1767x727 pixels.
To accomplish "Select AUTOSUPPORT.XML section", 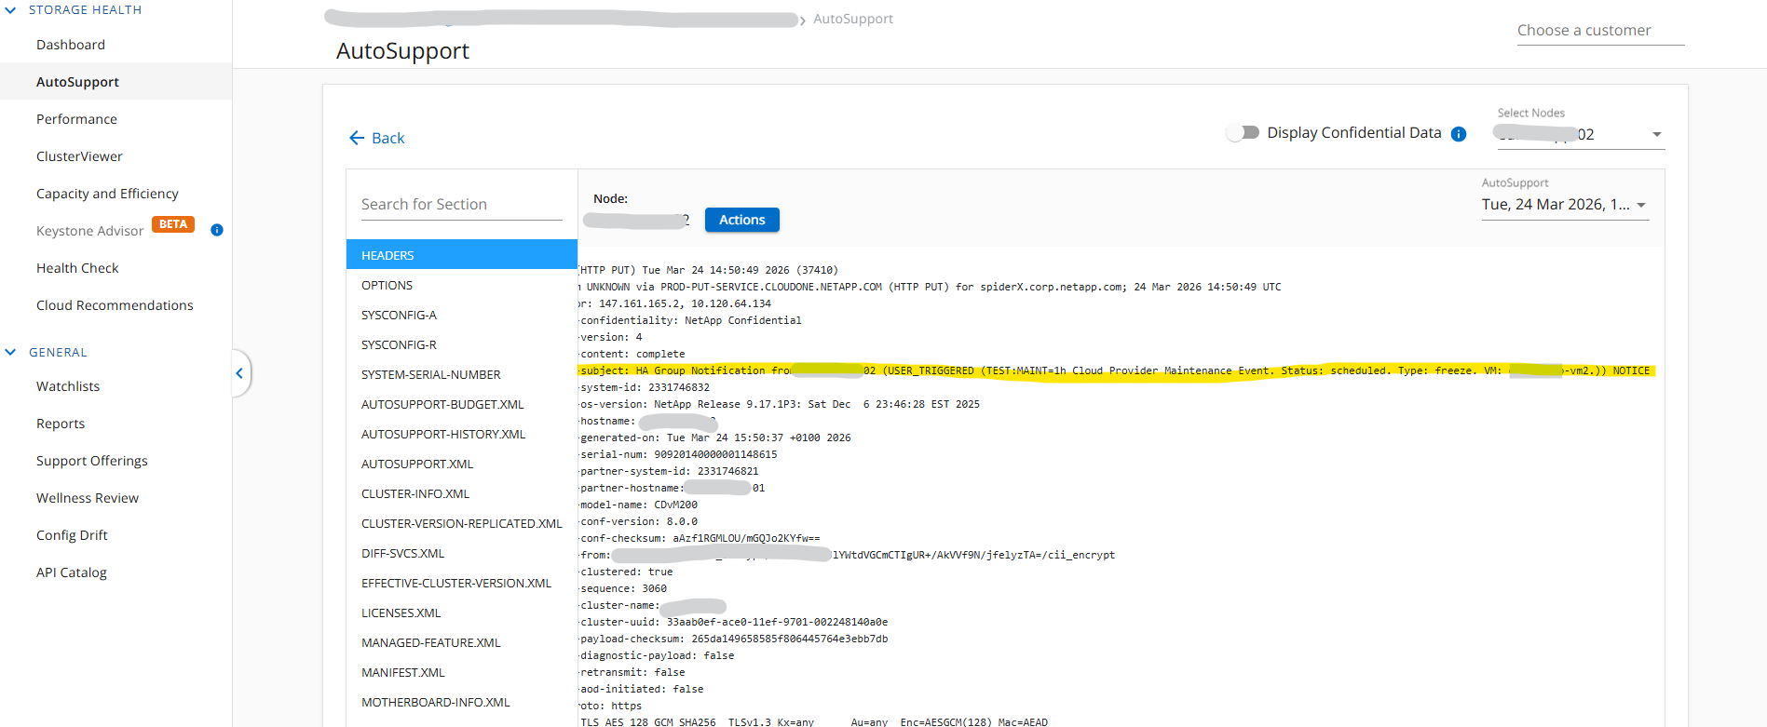I will pos(462,464).
